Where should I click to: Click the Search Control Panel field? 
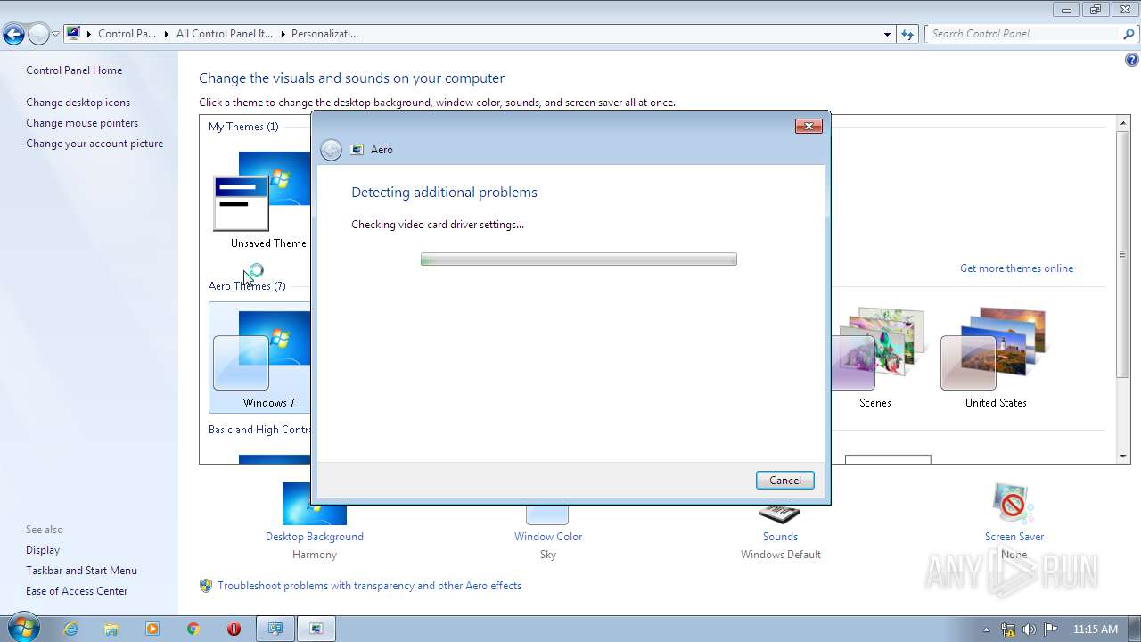point(1022,34)
